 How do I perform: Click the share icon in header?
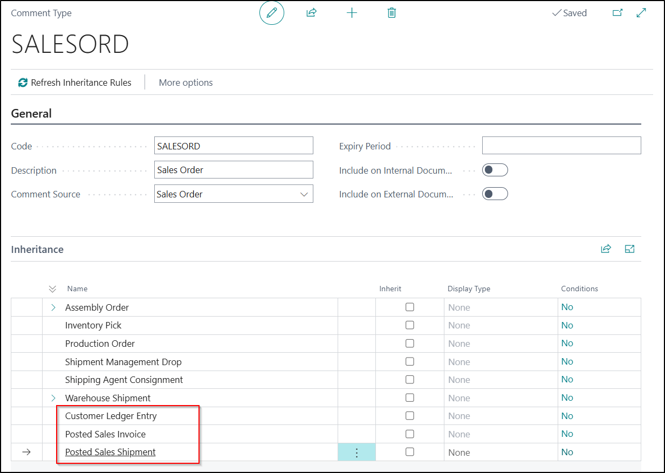click(311, 13)
